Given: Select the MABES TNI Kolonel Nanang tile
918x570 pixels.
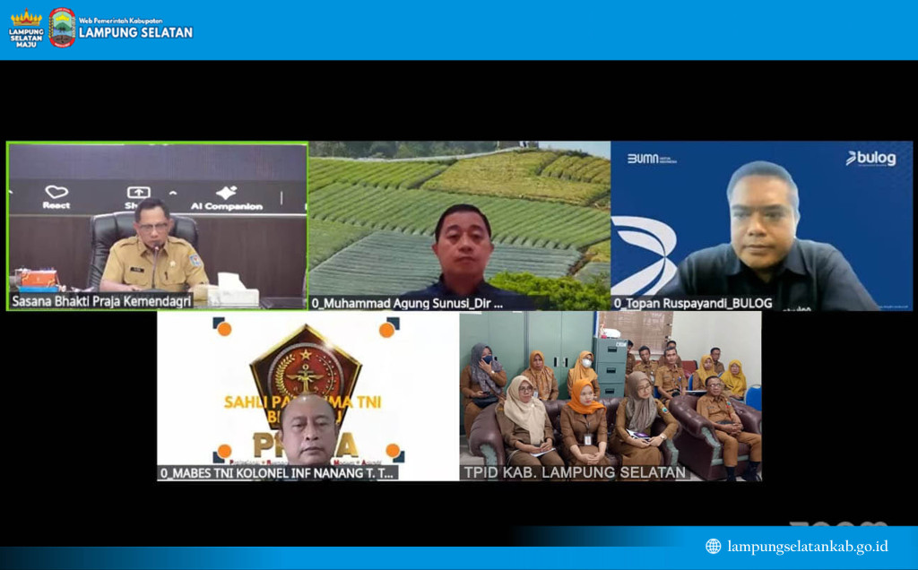Looking at the screenshot, I should click(307, 394).
